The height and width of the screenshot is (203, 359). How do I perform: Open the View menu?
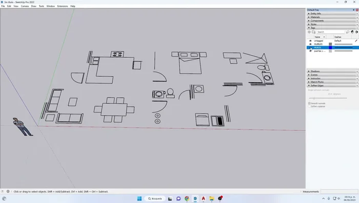pos(16,6)
